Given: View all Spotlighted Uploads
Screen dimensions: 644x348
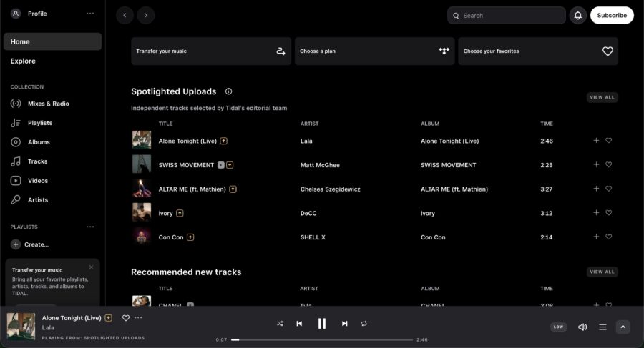Looking at the screenshot, I should click(x=602, y=97).
